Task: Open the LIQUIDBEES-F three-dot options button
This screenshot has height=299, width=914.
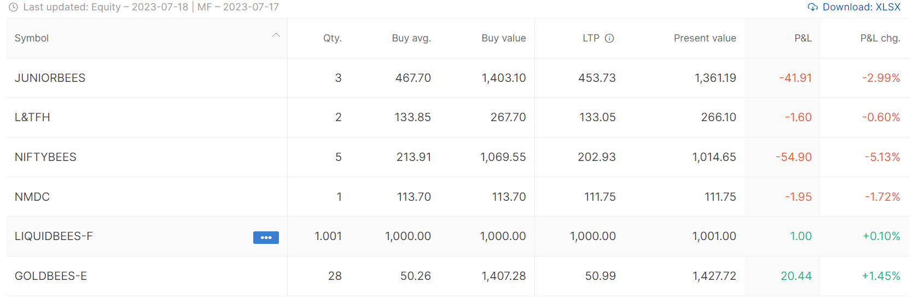Action: [266, 237]
